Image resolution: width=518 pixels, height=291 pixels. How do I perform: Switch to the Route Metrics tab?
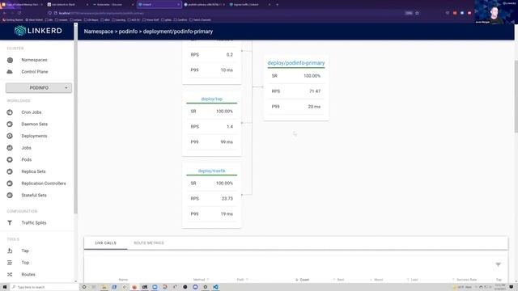click(x=149, y=242)
